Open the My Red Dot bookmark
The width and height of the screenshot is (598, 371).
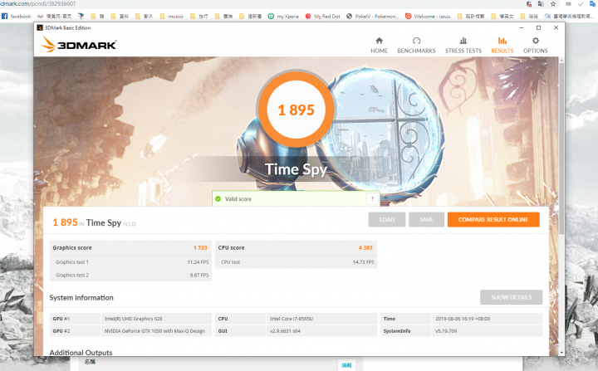[322, 17]
